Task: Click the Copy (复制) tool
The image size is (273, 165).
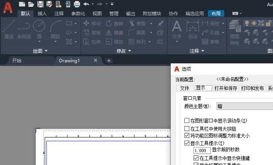Action: 92,33
